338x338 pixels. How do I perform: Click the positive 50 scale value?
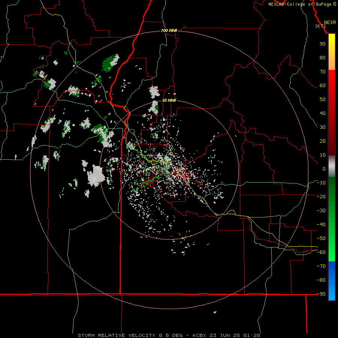(323, 100)
